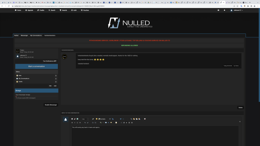Open the emoticon smiley picker in editor
Image resolution: width=260 pixels, height=146 pixels.
pyautogui.click(x=97, y=119)
